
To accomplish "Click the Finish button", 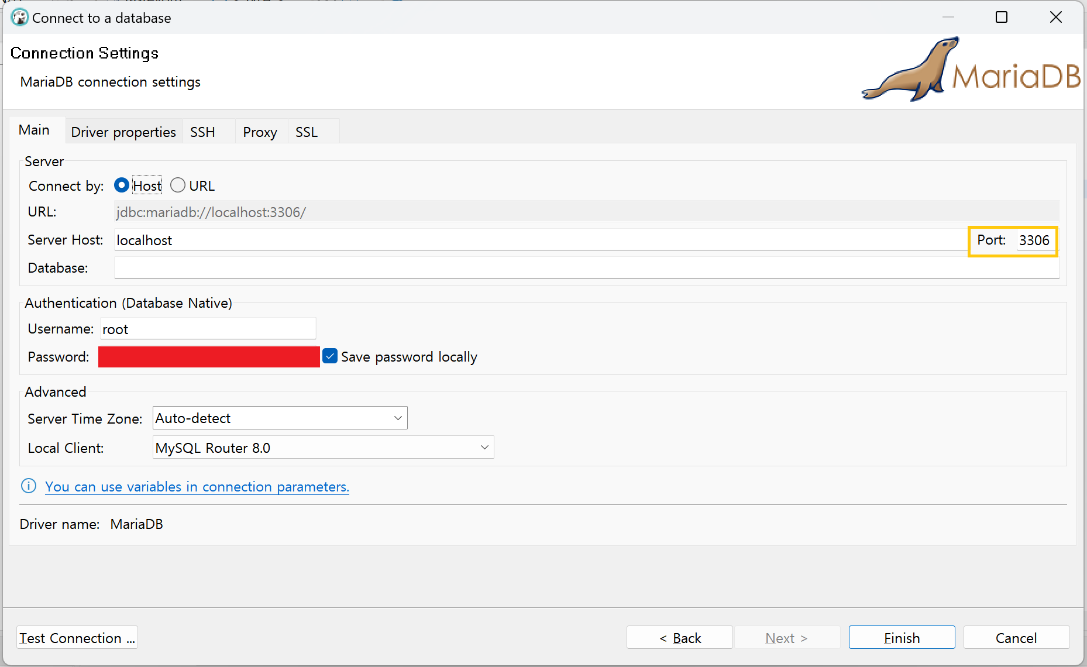I will pos(902,638).
